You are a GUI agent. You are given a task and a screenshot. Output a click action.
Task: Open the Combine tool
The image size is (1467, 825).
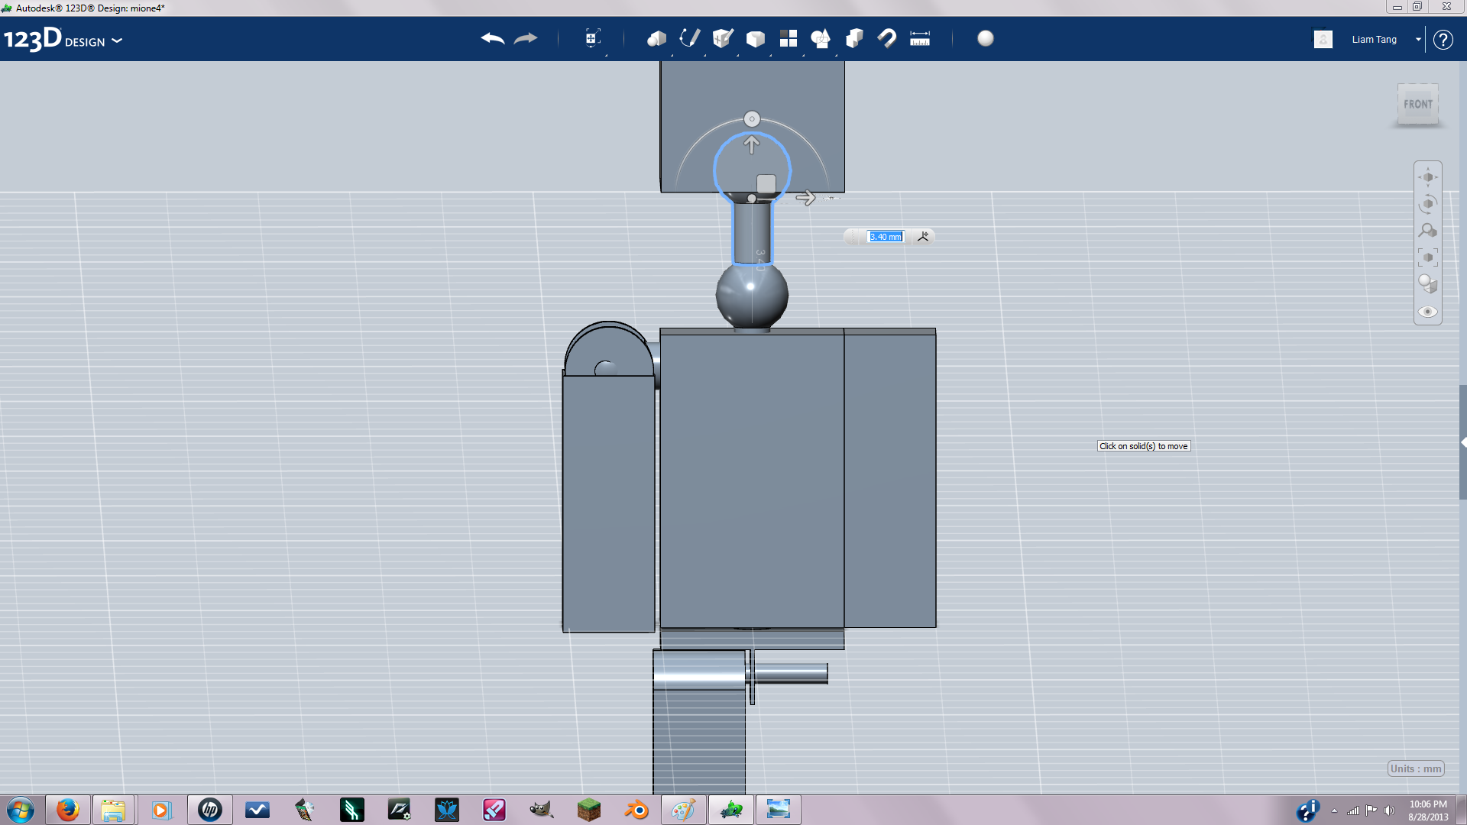[854, 38]
